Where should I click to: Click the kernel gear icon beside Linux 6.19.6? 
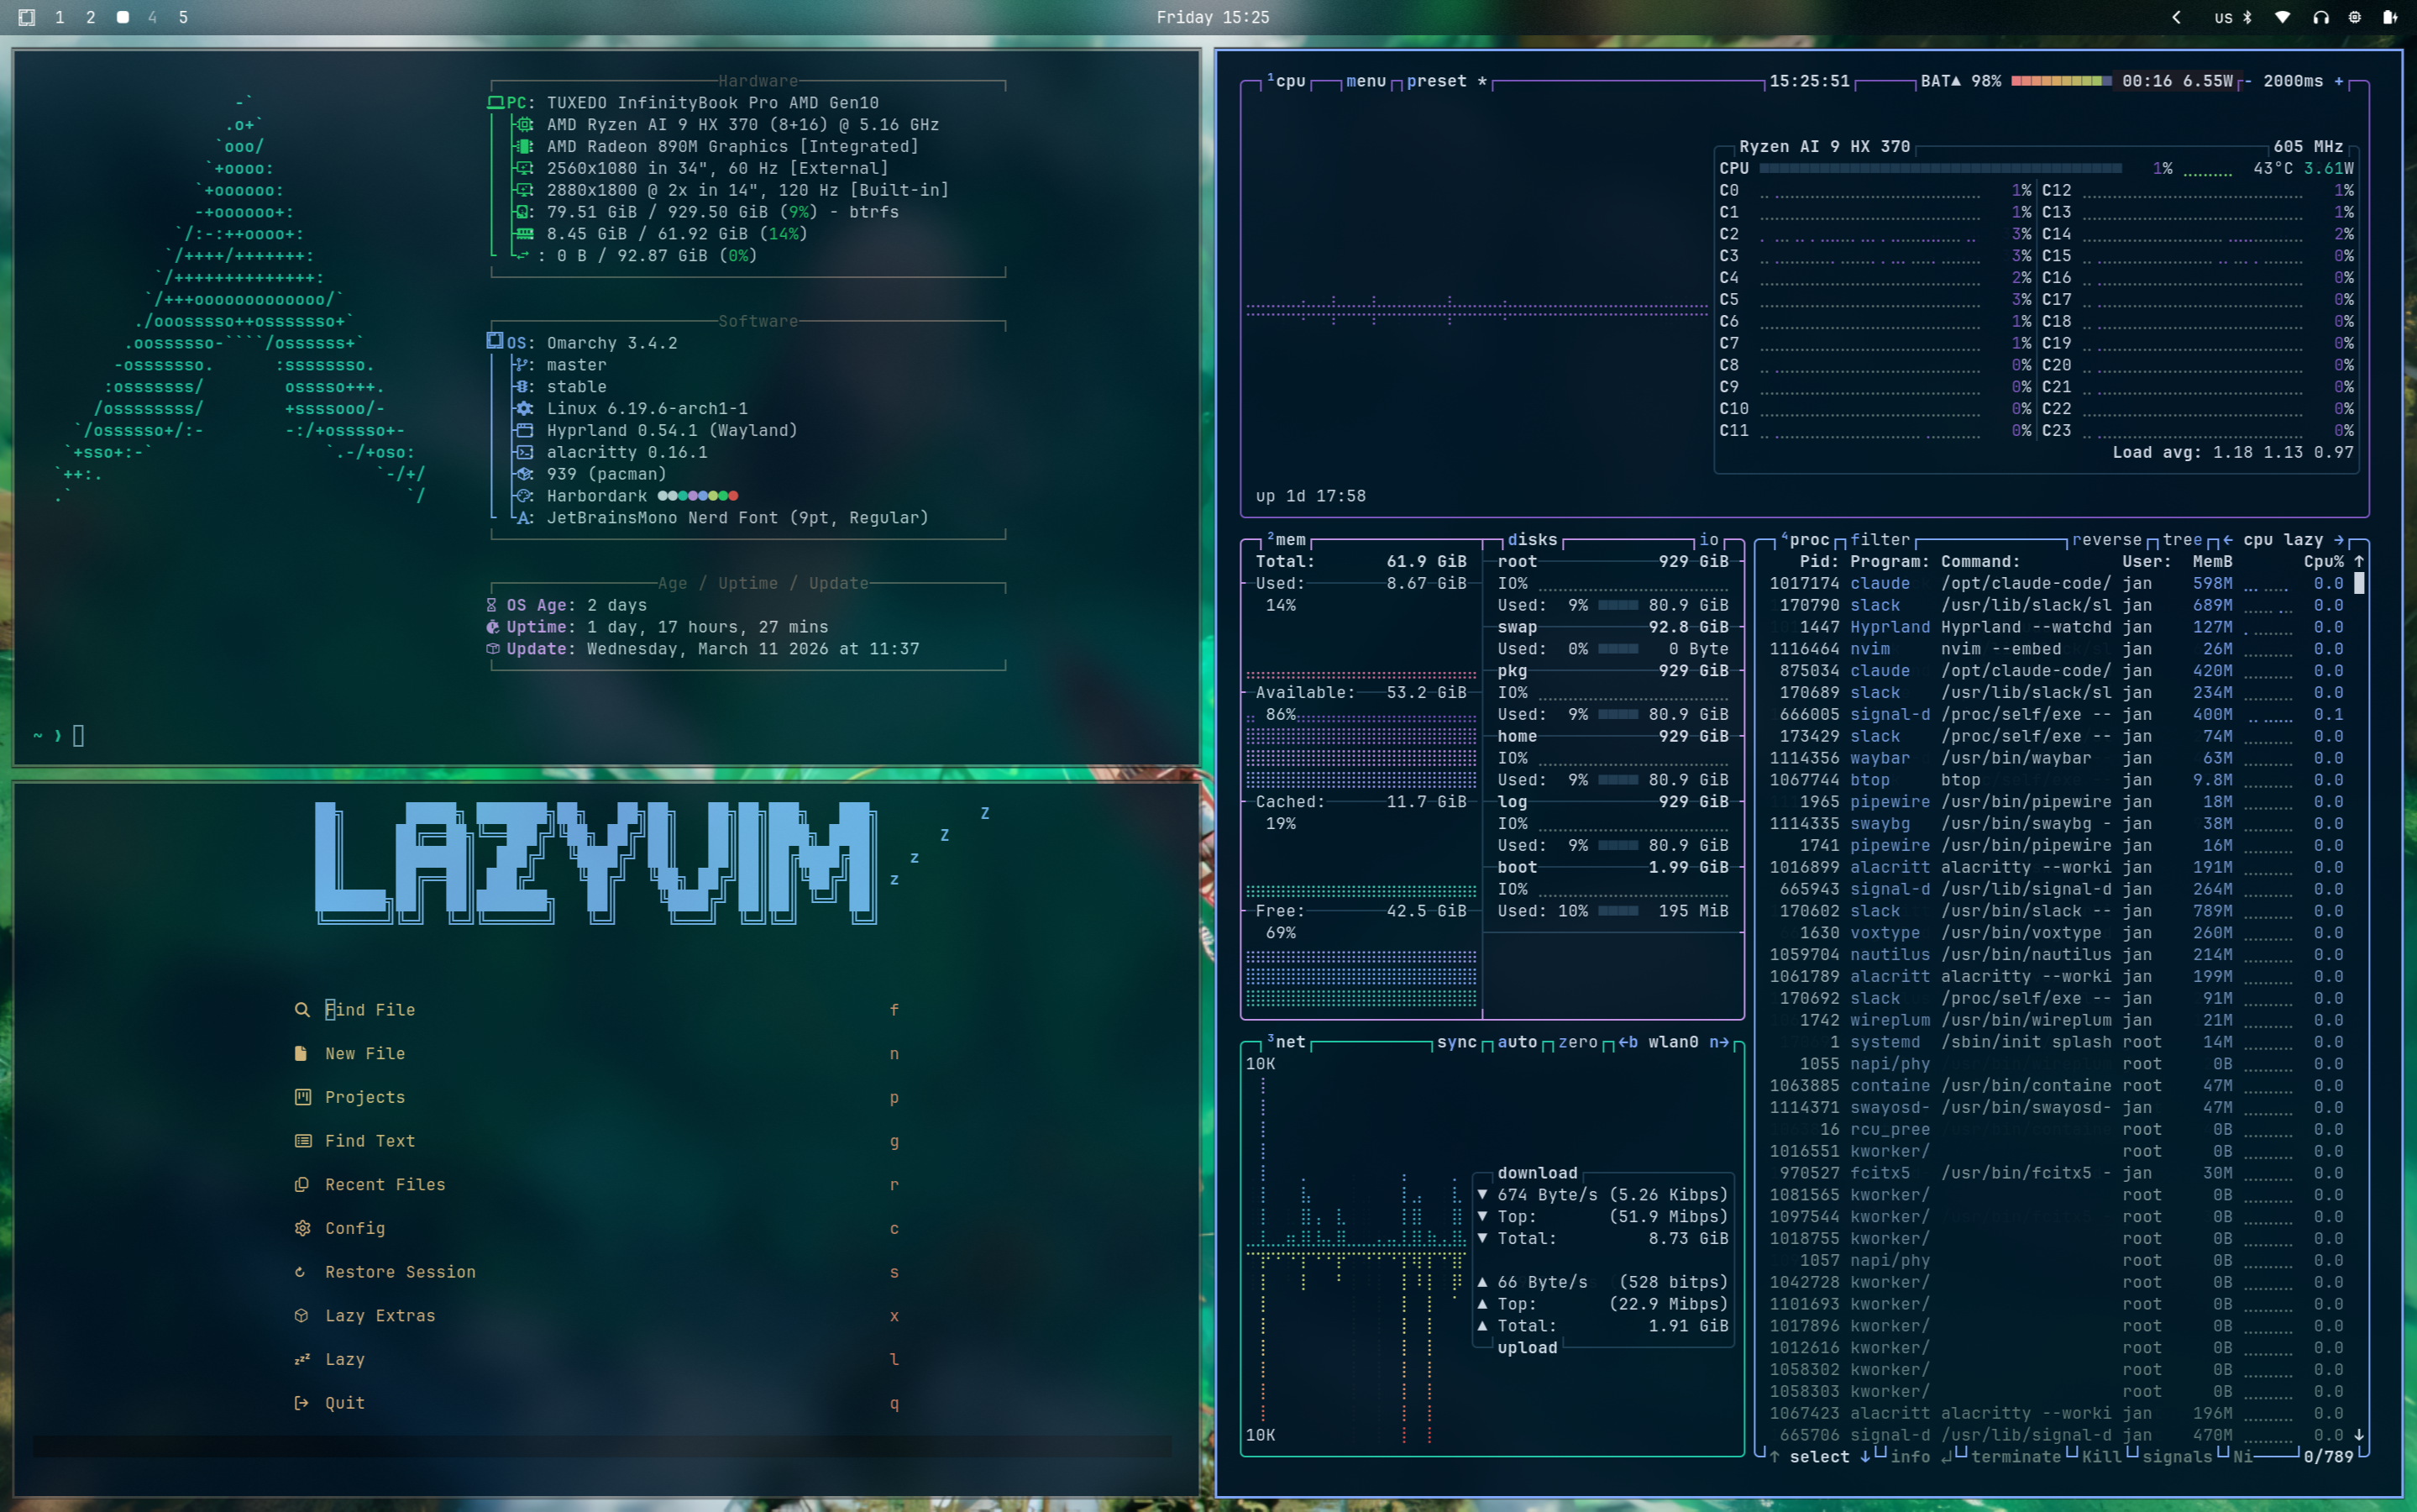pos(525,409)
